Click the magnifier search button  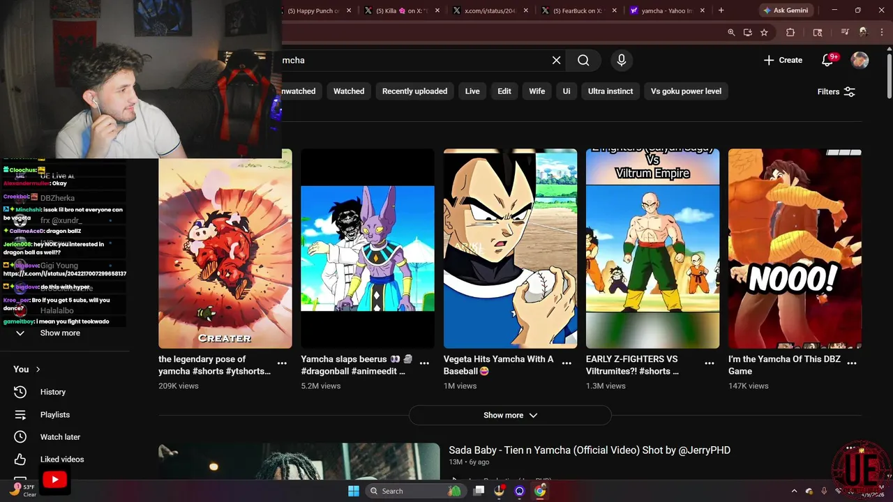583,61
